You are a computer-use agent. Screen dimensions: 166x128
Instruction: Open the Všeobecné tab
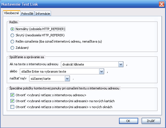pyautogui.click(x=12, y=13)
